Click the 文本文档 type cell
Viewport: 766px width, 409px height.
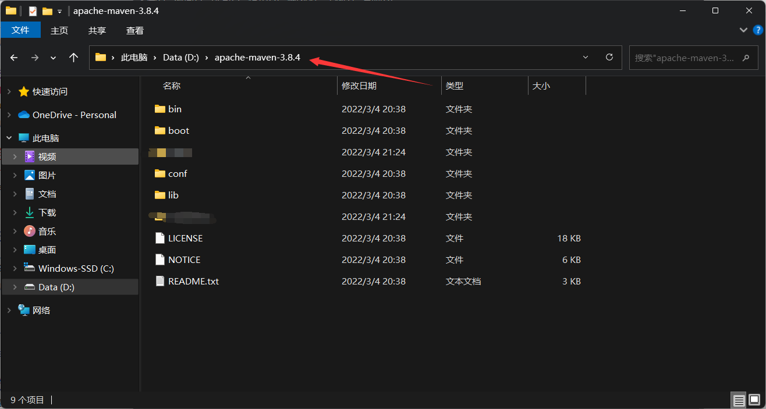click(x=463, y=281)
